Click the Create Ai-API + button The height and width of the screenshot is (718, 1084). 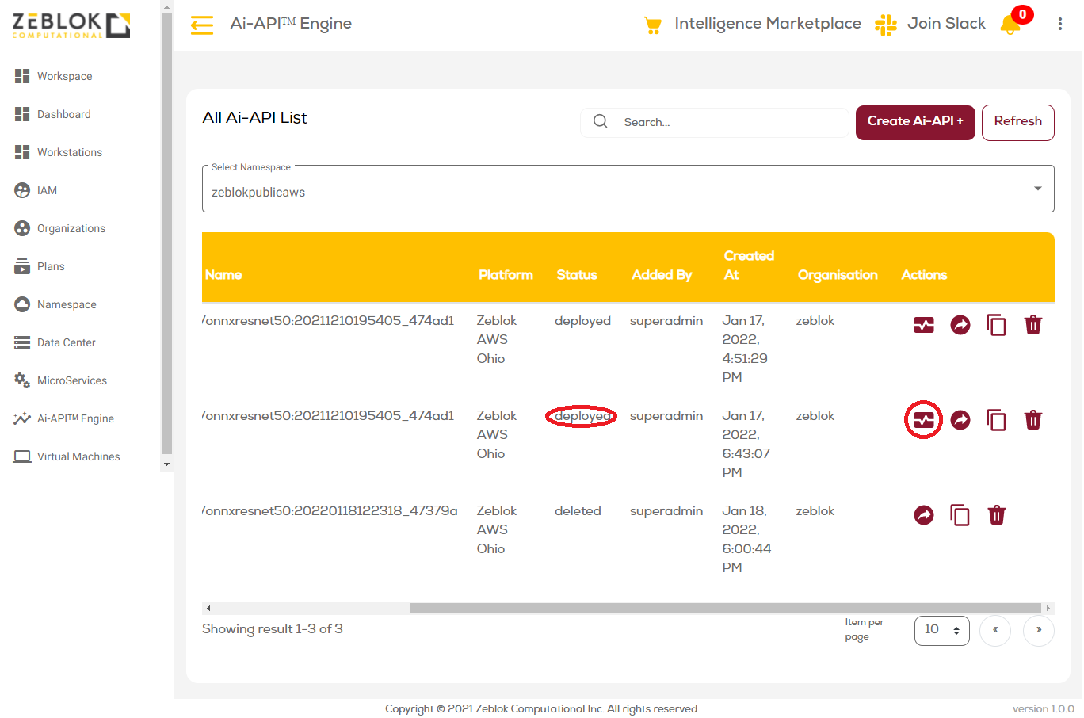tap(915, 122)
